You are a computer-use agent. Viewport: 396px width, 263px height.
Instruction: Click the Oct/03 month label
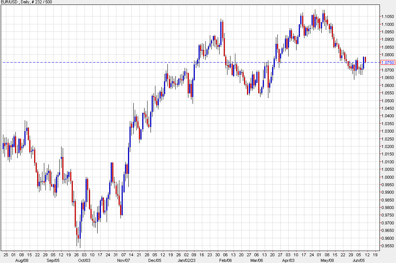tap(84, 260)
